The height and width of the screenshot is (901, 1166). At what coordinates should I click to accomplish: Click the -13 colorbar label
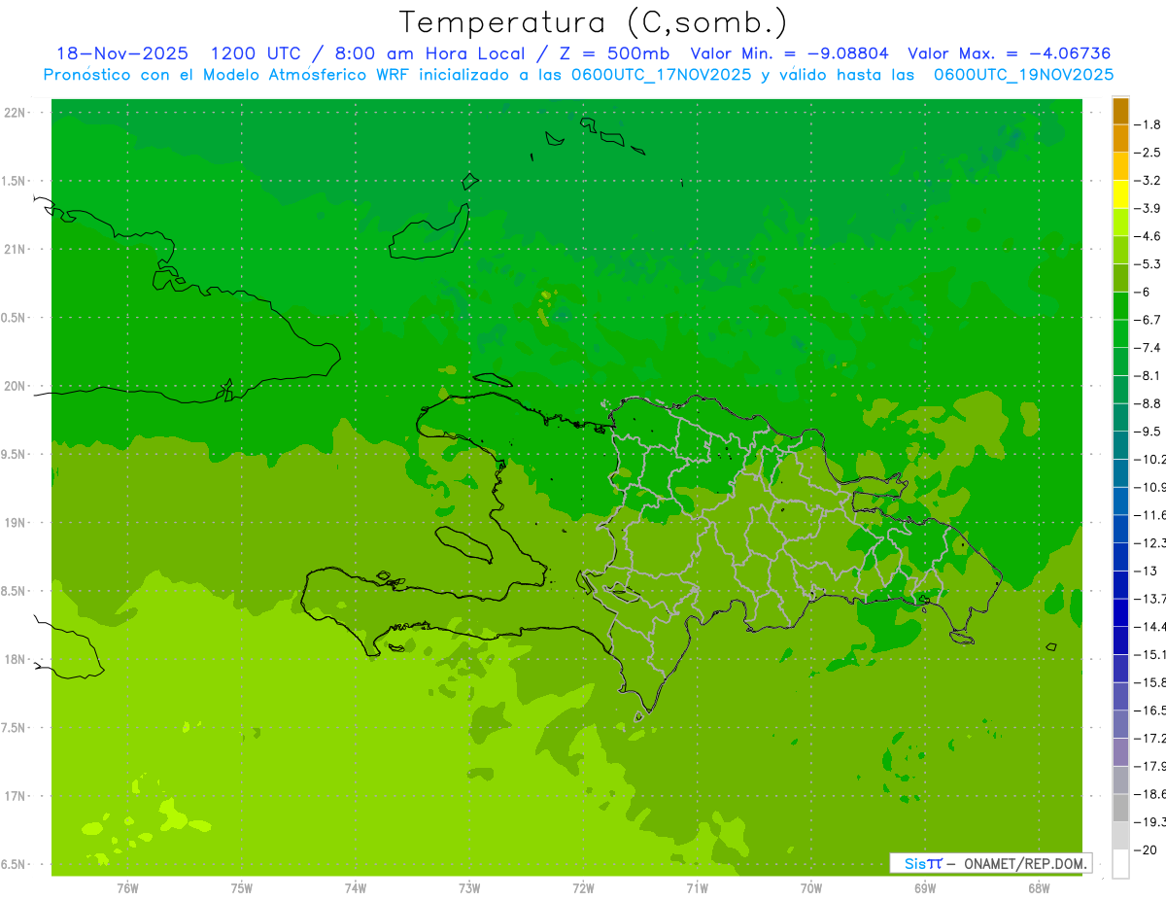click(x=1147, y=571)
